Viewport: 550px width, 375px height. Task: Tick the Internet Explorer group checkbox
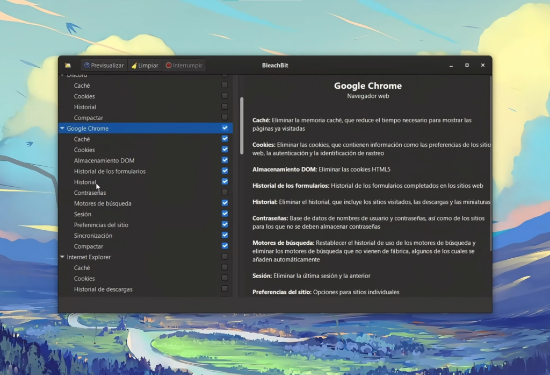click(225, 257)
